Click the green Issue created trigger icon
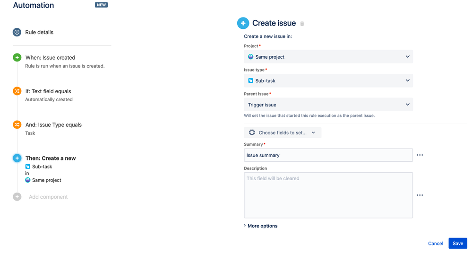Screen dimensions: 472x255 click(x=17, y=57)
